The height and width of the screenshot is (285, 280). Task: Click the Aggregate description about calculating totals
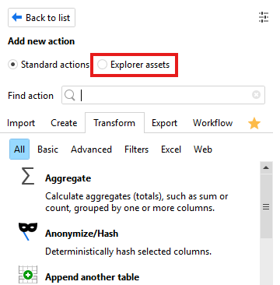coord(137,202)
